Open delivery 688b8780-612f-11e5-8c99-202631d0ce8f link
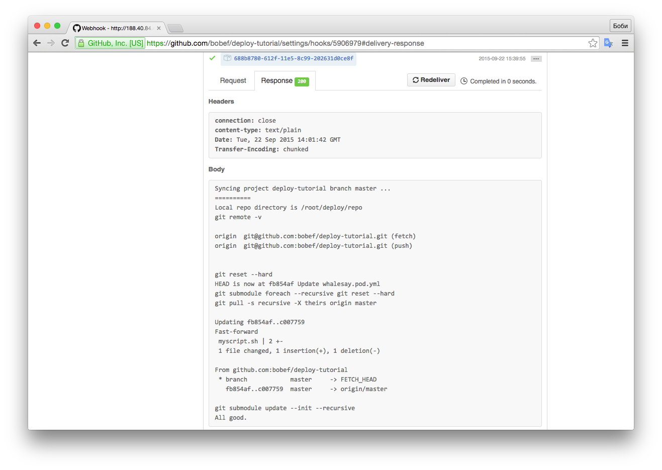Image resolution: width=662 pixels, height=470 pixels. pos(294,58)
